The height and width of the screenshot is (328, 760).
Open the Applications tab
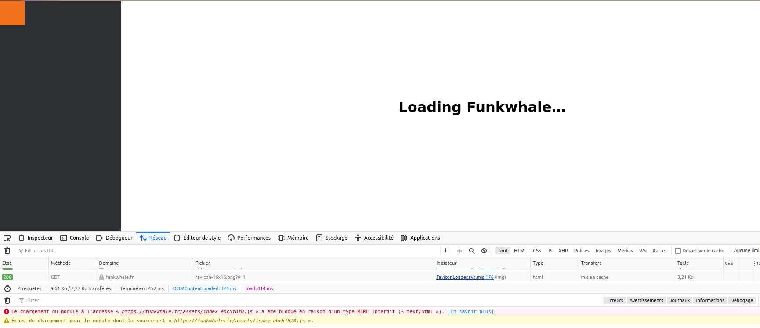[x=420, y=238]
